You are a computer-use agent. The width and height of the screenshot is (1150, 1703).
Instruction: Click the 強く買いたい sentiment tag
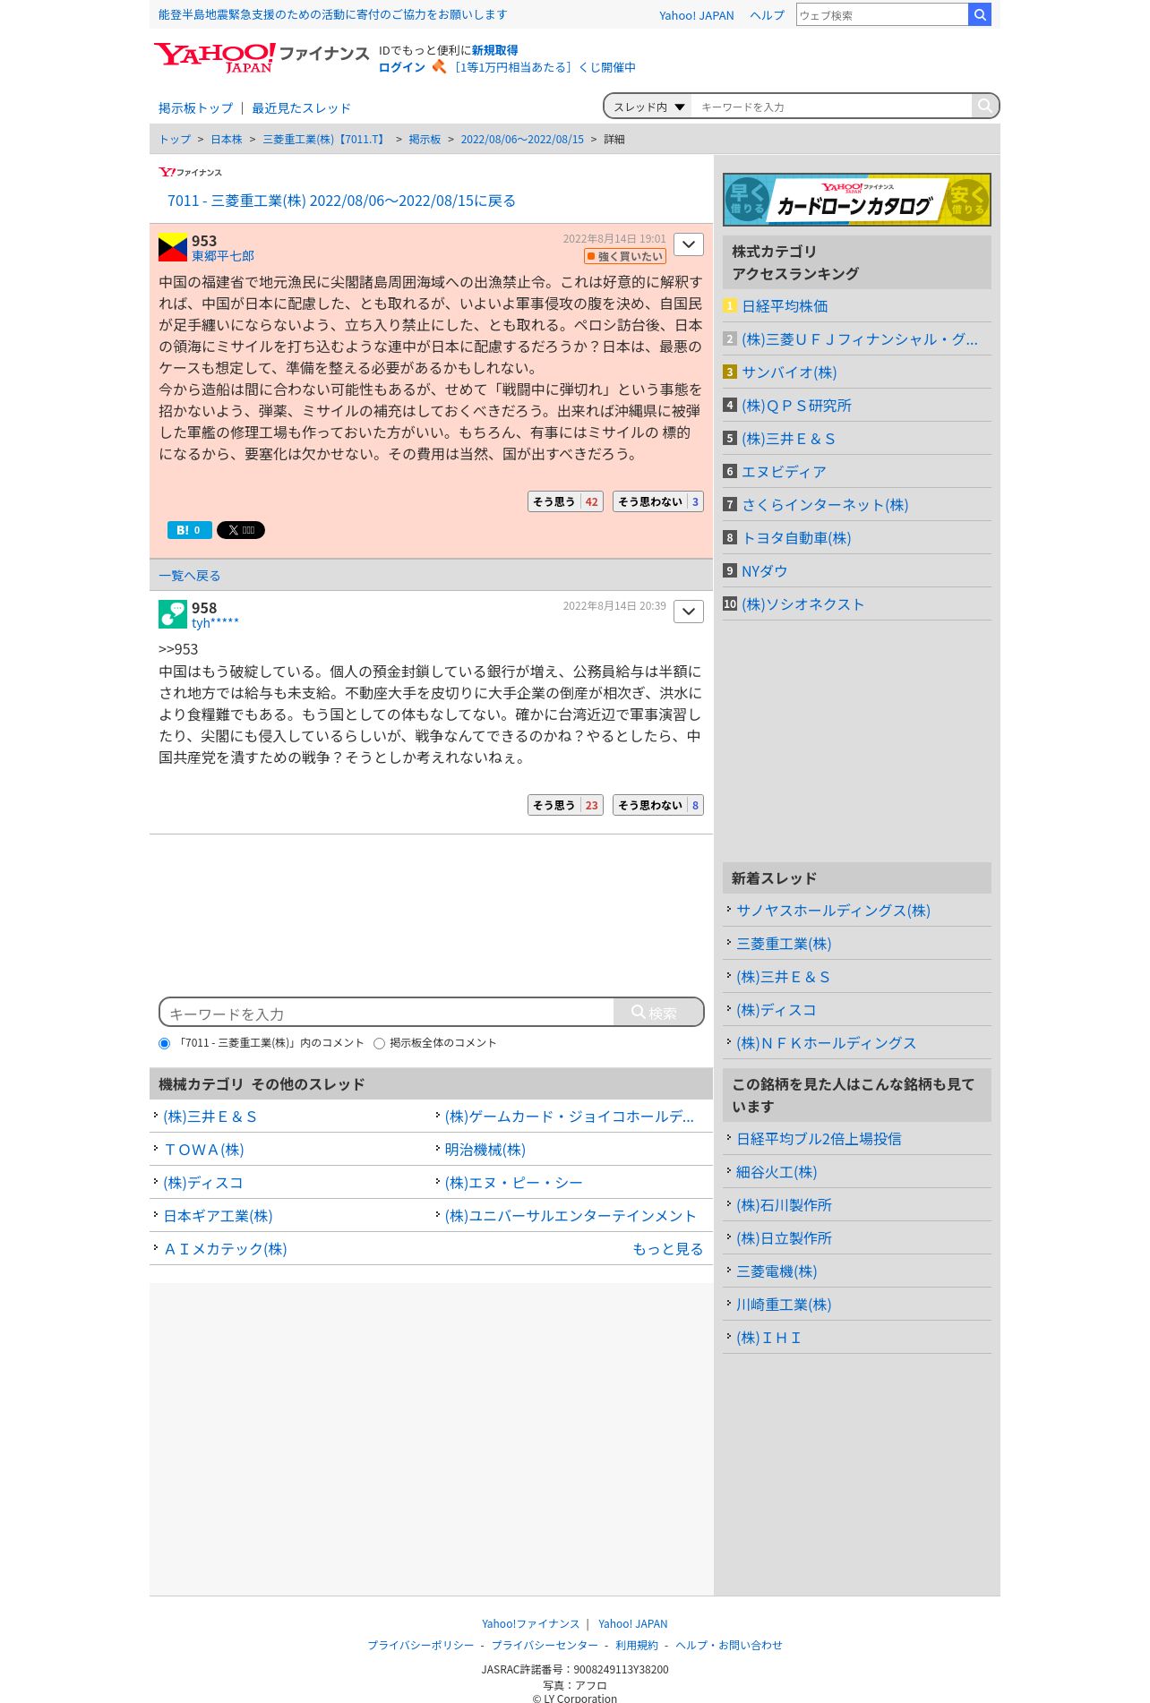(x=625, y=256)
